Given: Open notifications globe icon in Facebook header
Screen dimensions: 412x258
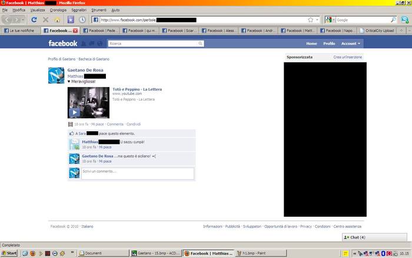Looking at the screenshot, I should (x=99, y=44).
